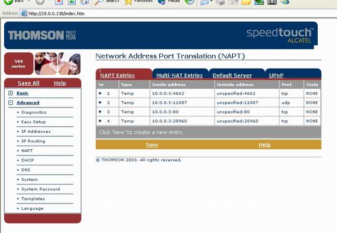Click the Save All link

(29, 83)
